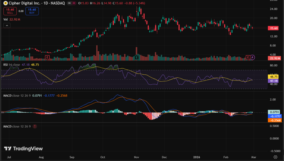The width and height of the screenshot is (284, 161).
Task: Click the purple lightning bolt event icon
Action: click(253, 57)
